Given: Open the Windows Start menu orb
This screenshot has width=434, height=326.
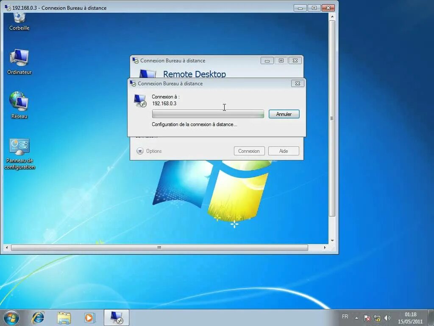Looking at the screenshot, I should (x=11, y=318).
